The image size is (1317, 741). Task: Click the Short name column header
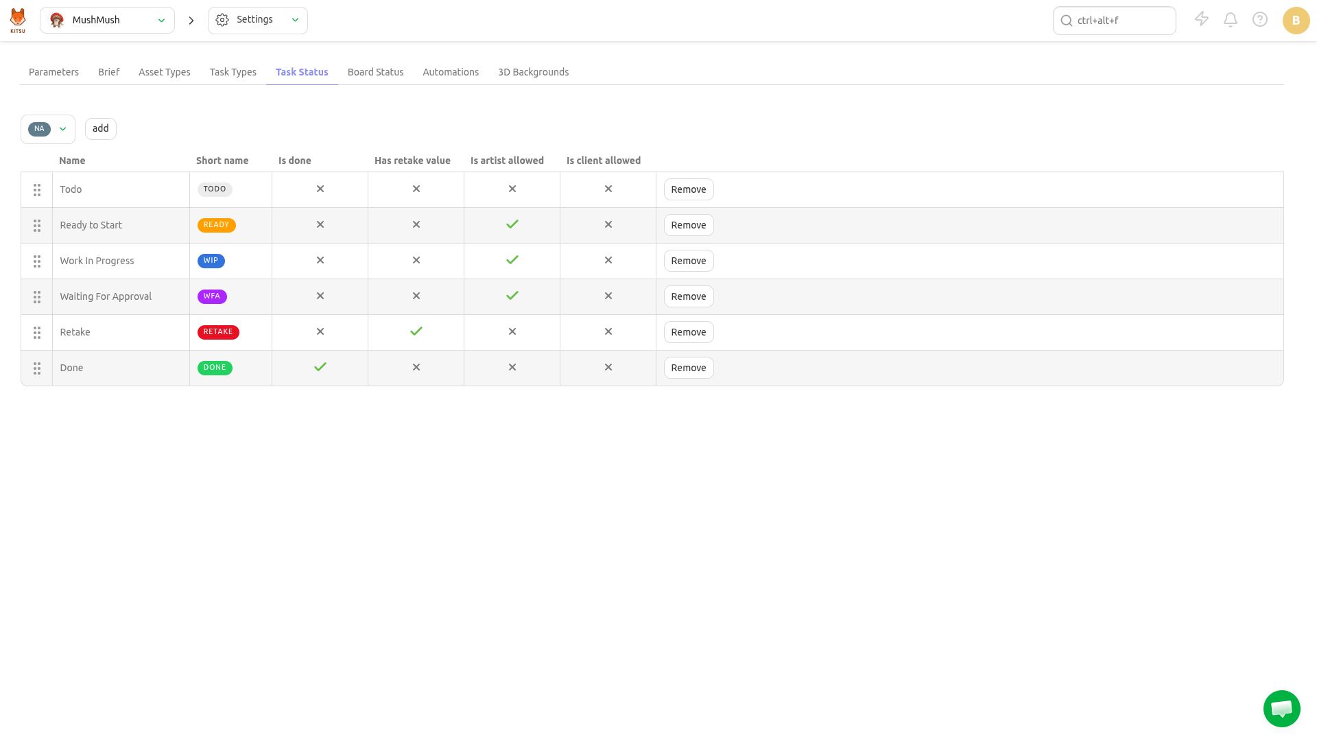coord(222,161)
